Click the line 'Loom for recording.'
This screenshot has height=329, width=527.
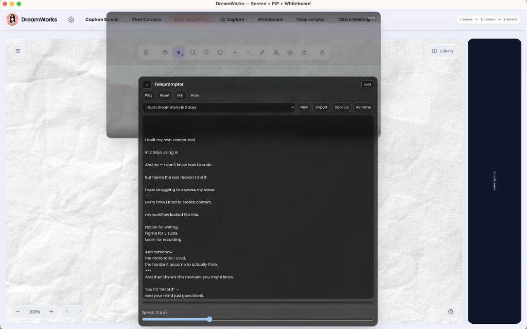(x=163, y=239)
